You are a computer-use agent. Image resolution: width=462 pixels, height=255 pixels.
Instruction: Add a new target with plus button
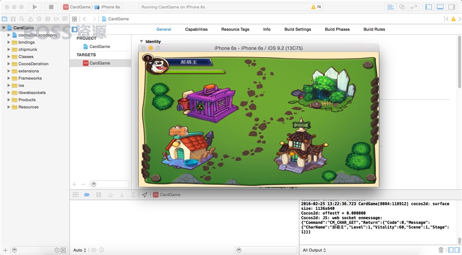pyautogui.click(x=74, y=184)
